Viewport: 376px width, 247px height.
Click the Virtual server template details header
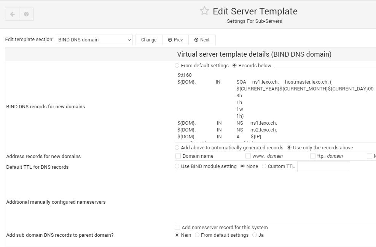[x=254, y=54]
